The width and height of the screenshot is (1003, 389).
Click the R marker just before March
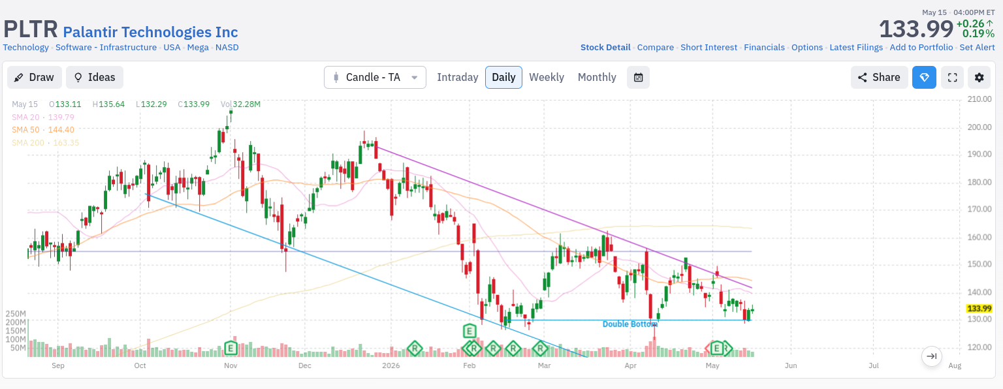click(x=539, y=348)
